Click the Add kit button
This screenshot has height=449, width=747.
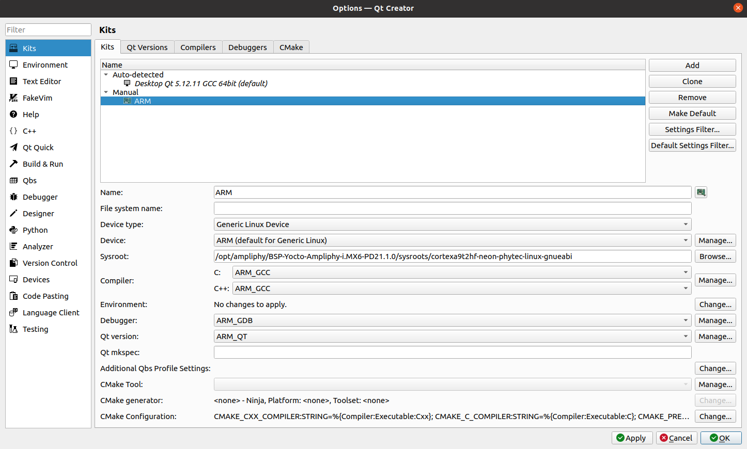click(692, 66)
